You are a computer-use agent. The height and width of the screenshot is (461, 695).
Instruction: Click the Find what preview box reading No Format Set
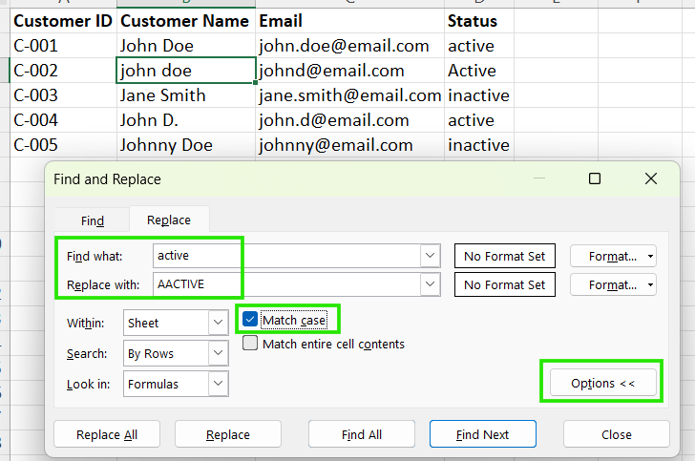coord(505,256)
